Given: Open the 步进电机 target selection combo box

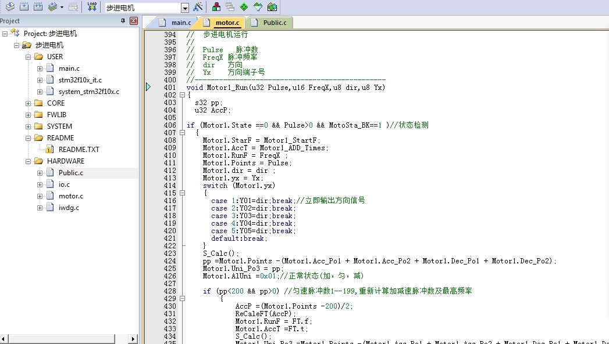Looking at the screenshot, I should pyautogui.click(x=147, y=8).
